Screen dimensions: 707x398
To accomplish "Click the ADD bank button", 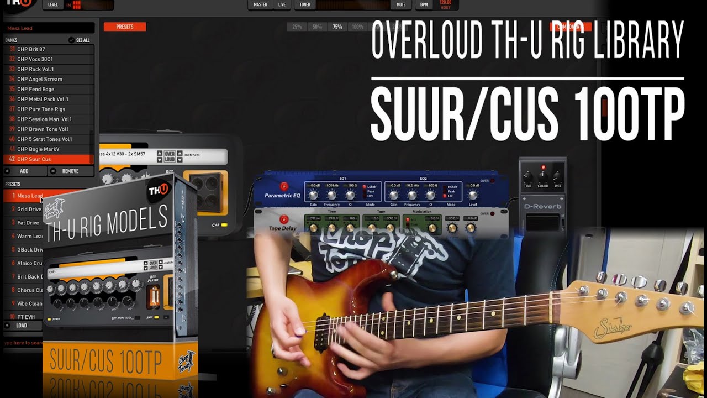I will 24,171.
